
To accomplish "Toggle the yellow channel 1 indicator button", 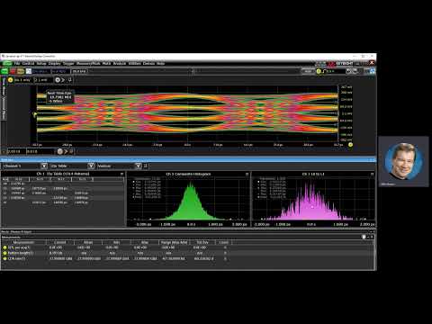I will pyautogui.click(x=11, y=80).
